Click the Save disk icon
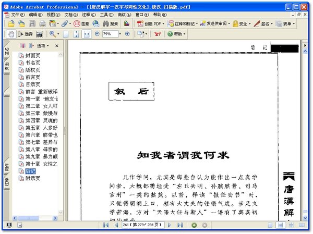The height and width of the screenshot is (234, 313). [32, 24]
